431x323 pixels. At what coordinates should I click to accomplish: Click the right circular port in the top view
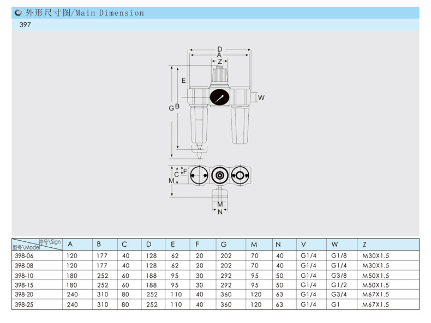(x=240, y=176)
